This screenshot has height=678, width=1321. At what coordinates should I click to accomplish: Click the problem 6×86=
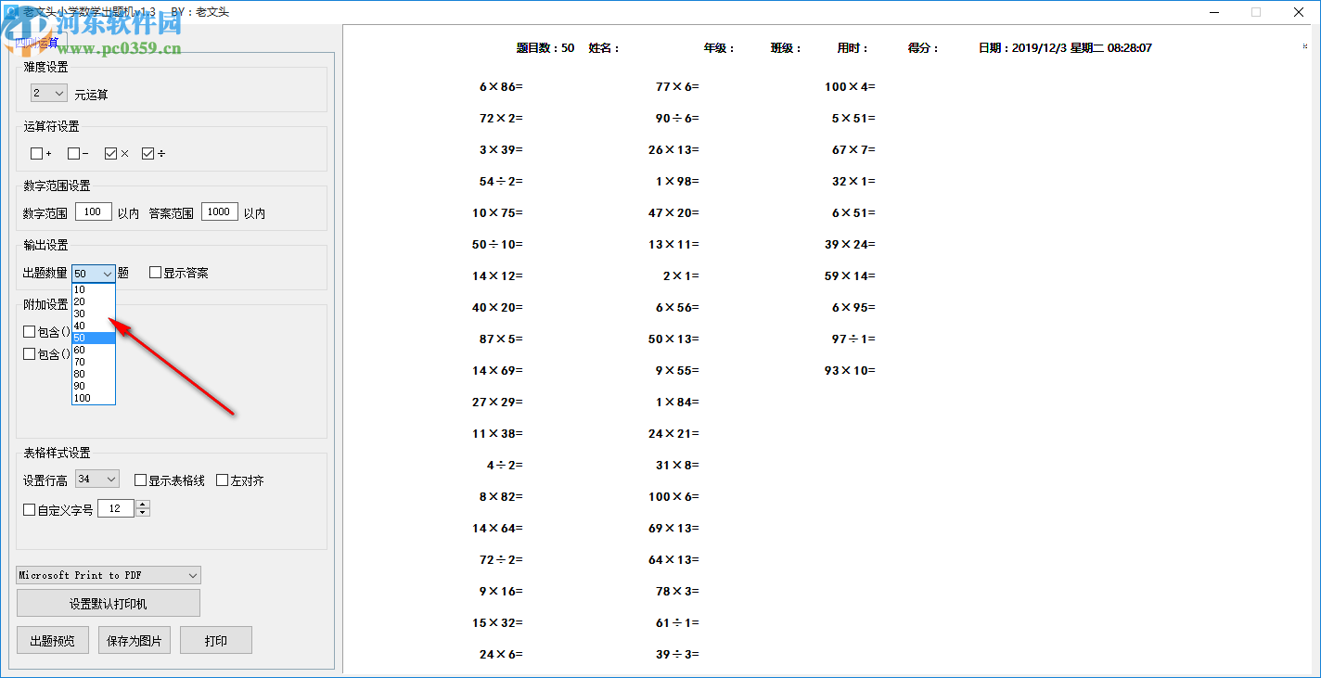coord(501,87)
